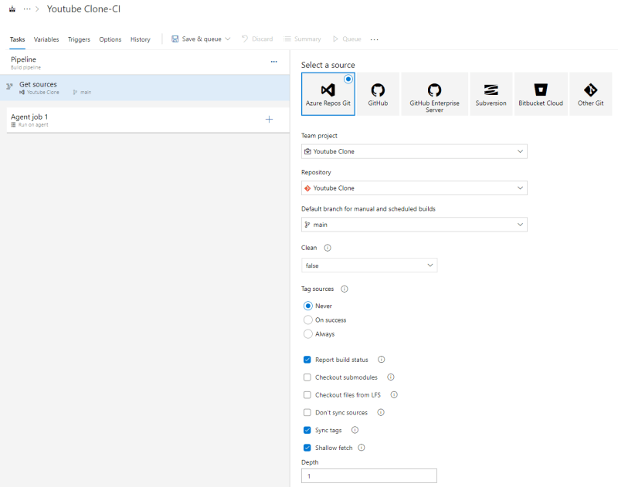Enable Checkout submodules checkbox

pyautogui.click(x=307, y=377)
